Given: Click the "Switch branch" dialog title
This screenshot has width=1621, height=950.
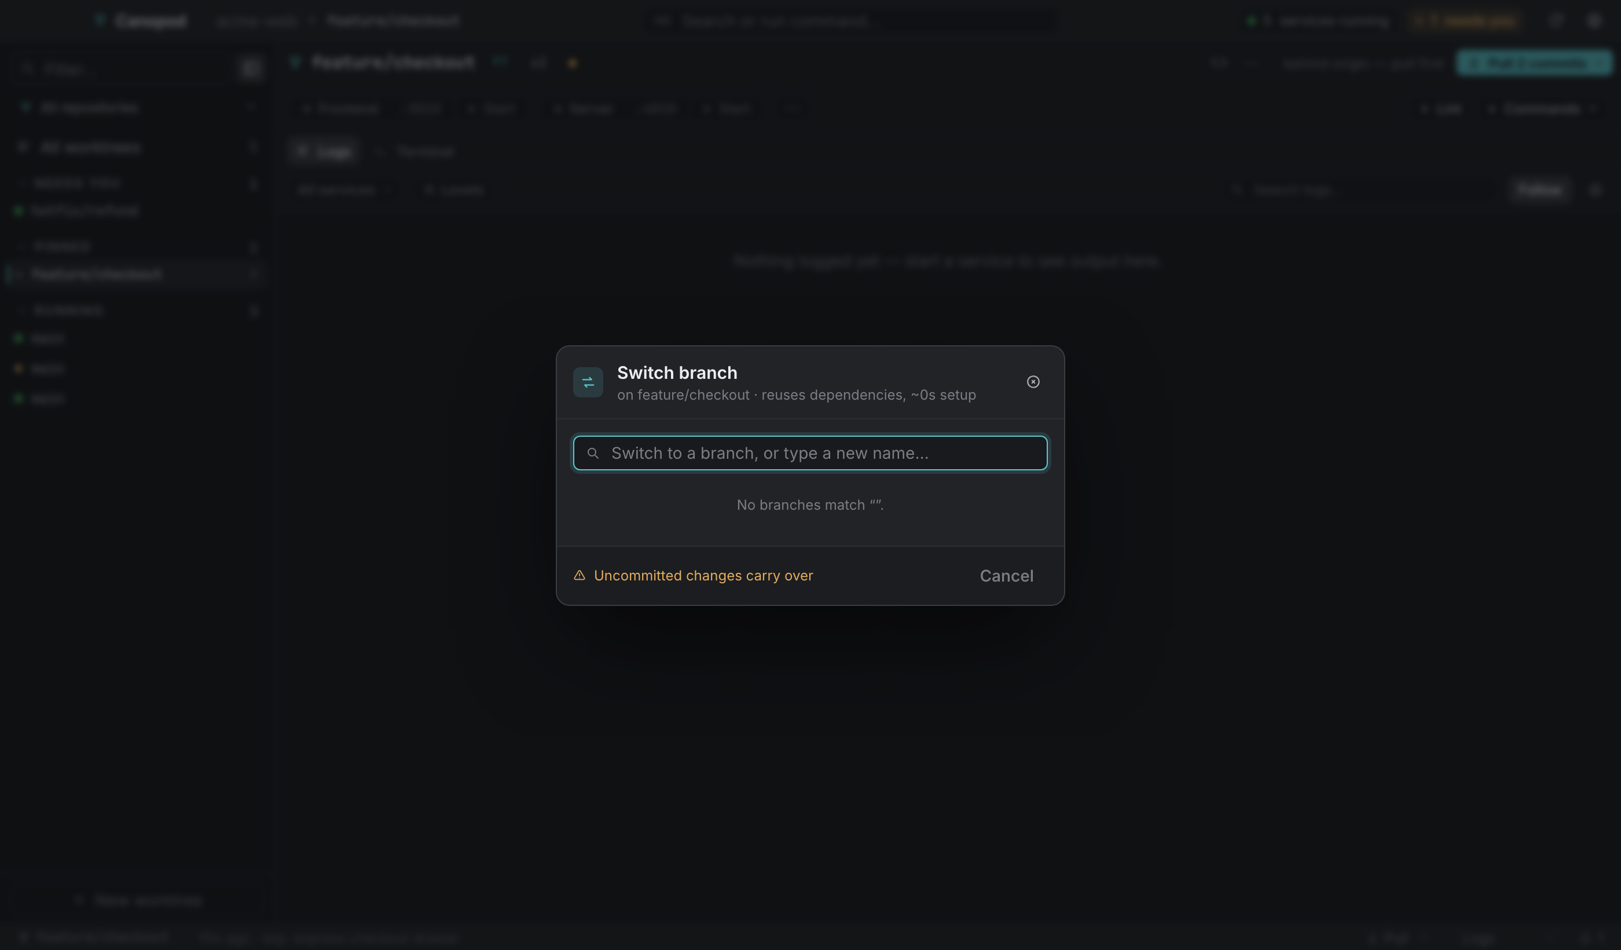Looking at the screenshot, I should point(677,372).
